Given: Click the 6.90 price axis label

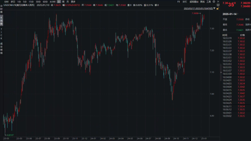Looking at the screenshot, I should (x=212, y=116).
